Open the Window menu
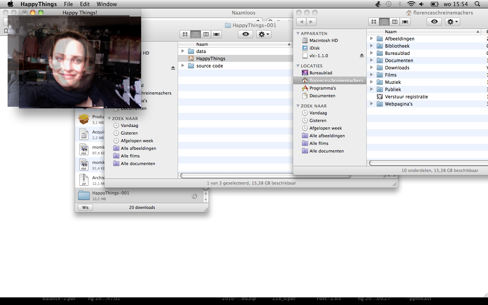488x305 pixels. (x=106, y=4)
